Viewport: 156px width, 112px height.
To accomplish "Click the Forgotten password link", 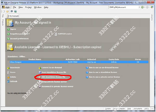I will coord(20,34).
